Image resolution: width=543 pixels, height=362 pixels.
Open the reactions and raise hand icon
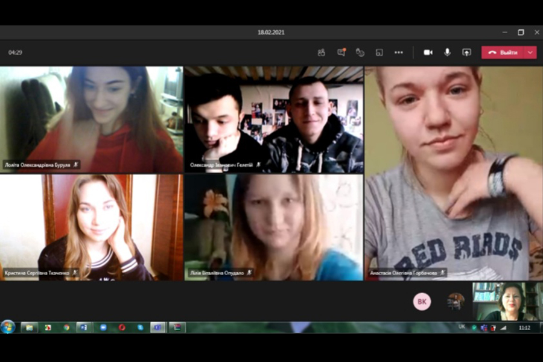coord(360,52)
